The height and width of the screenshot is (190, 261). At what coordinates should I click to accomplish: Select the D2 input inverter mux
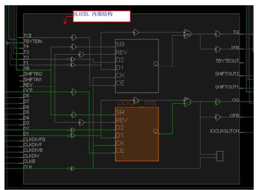pyautogui.click(x=71, y=130)
